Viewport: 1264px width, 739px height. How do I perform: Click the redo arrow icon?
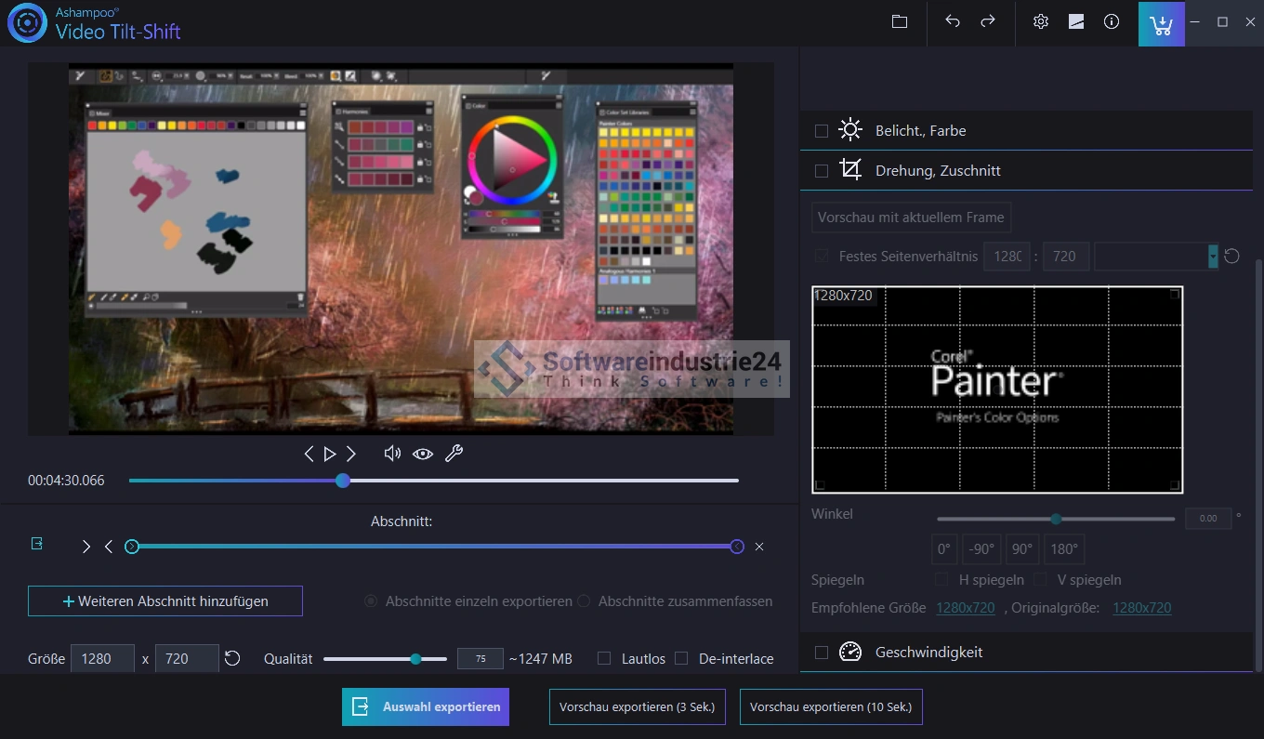pos(988,22)
